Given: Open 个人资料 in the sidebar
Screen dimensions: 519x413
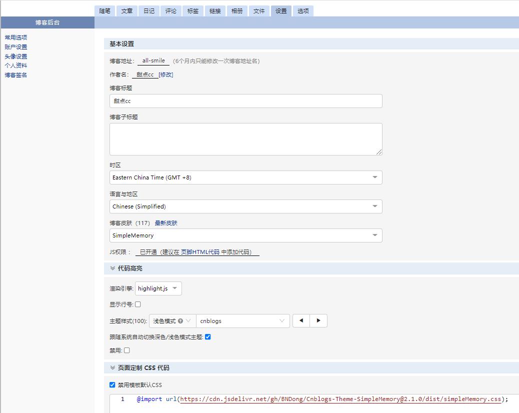Looking at the screenshot, I should coord(16,65).
